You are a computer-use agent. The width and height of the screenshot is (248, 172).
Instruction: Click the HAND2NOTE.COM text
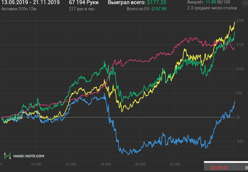point(29,156)
